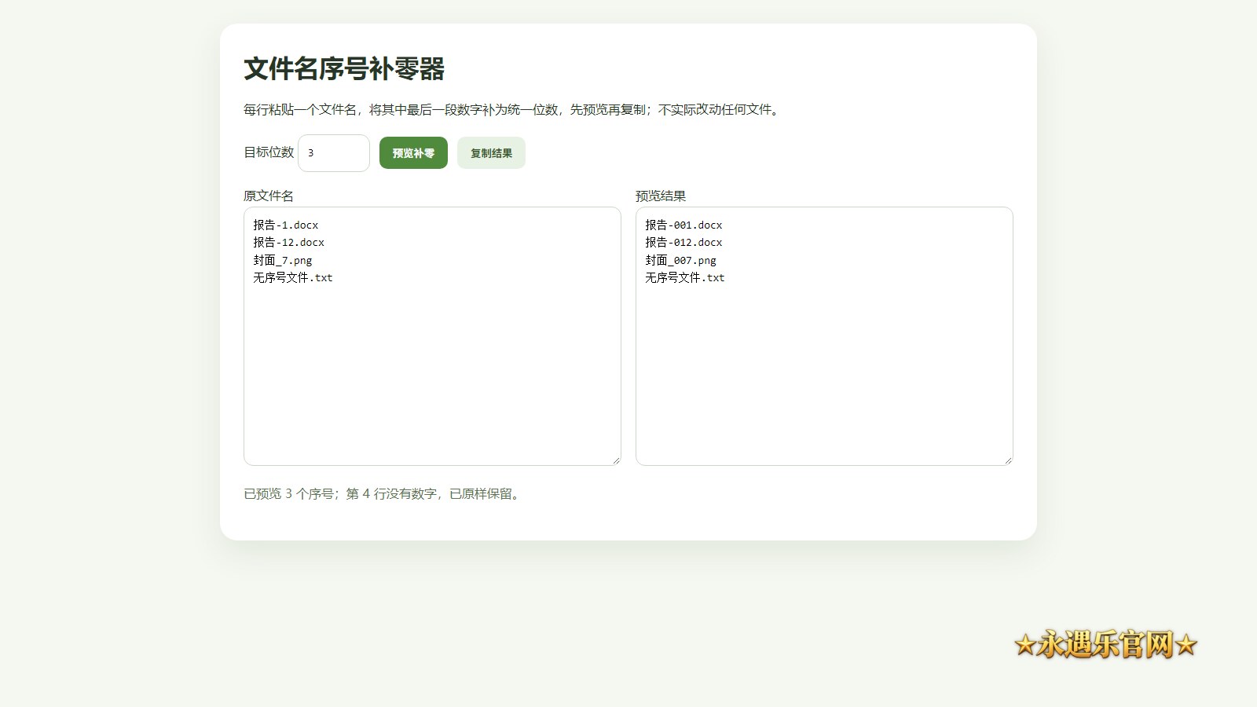The image size is (1257, 707).
Task: Click the 目标位数 number input field
Action: coord(334,153)
